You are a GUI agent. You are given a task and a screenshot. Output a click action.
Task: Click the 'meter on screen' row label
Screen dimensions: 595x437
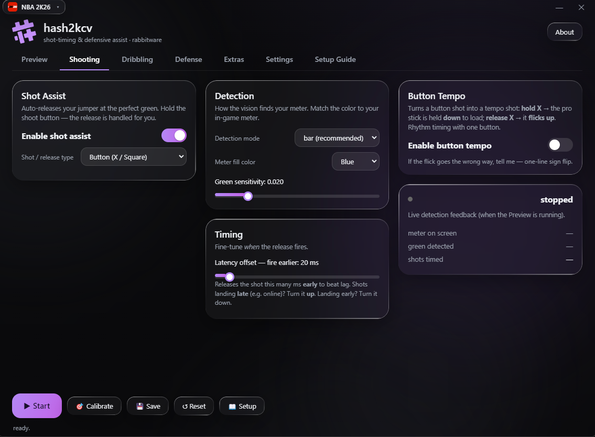pos(432,233)
